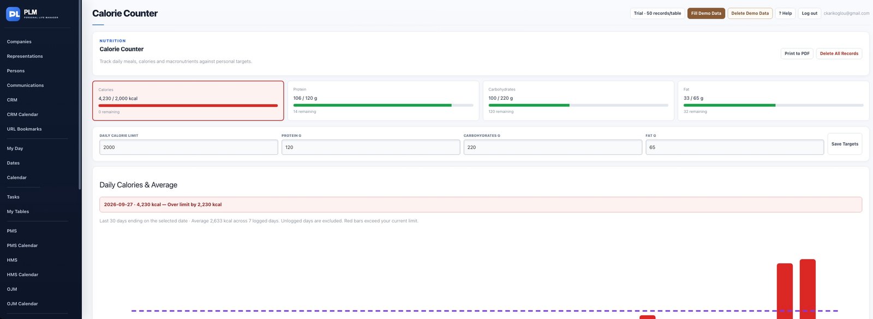Save Targets
Image resolution: width=873 pixels, height=319 pixels.
845,144
